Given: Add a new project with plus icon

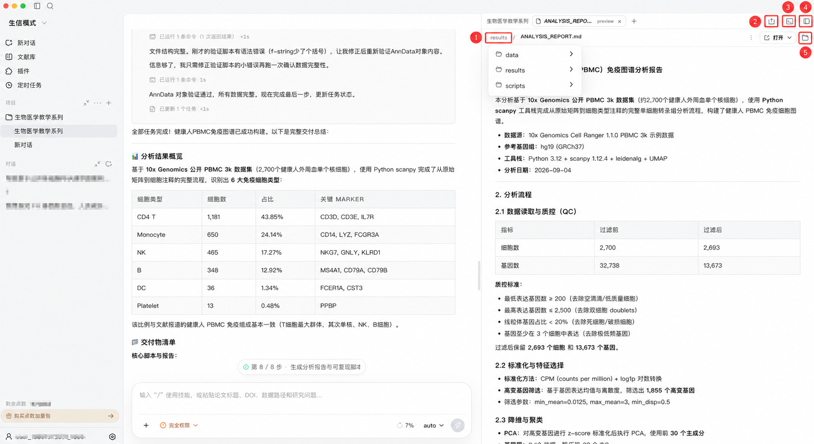Looking at the screenshot, I should tap(109, 103).
